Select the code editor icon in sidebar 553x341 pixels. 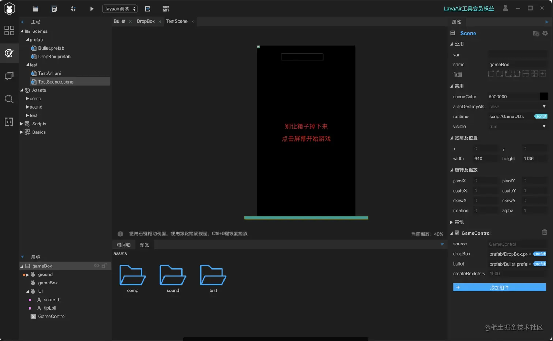[9, 121]
